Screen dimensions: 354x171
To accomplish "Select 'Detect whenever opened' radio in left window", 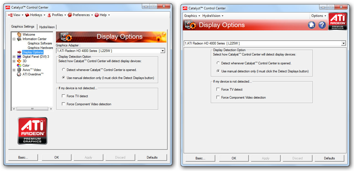I will click(x=64, y=70).
